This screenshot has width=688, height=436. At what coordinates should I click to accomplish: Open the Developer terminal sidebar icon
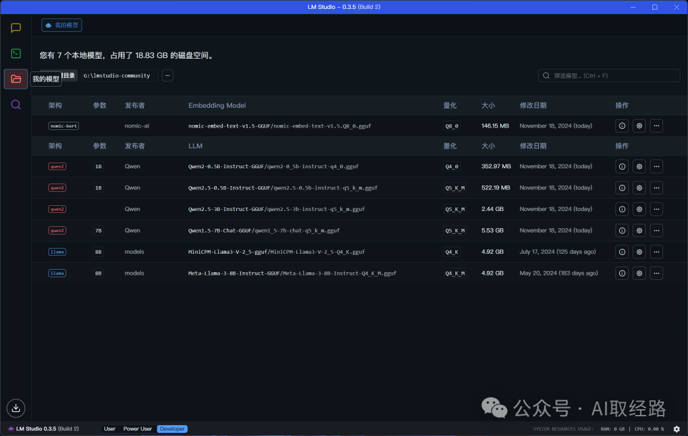point(16,54)
